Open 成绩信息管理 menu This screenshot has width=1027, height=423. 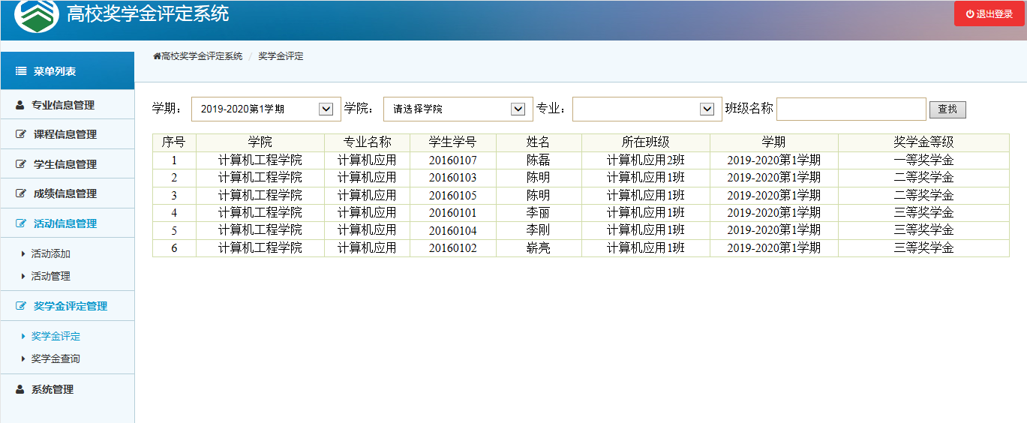[x=68, y=193]
